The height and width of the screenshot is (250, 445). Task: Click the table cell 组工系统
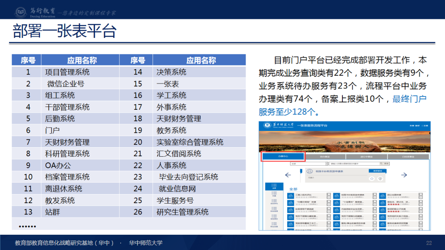coord(60,95)
